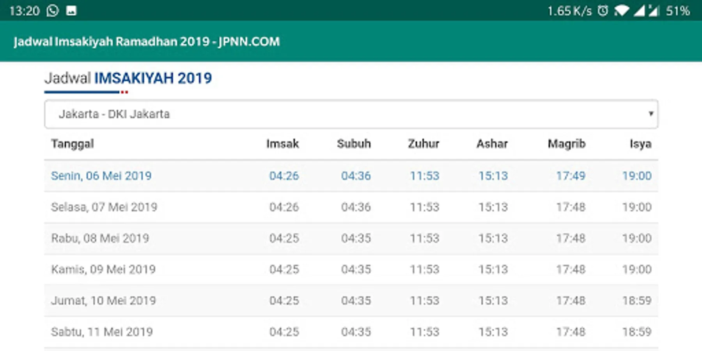702x351 pixels.
Task: Click the Isya column header
Action: pos(640,144)
